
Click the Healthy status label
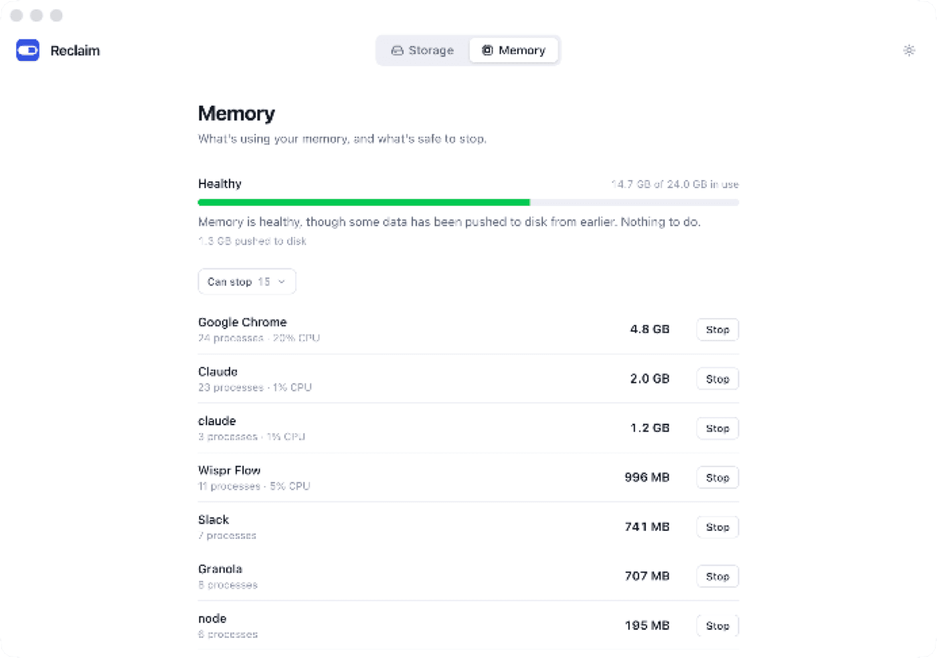[x=220, y=184]
